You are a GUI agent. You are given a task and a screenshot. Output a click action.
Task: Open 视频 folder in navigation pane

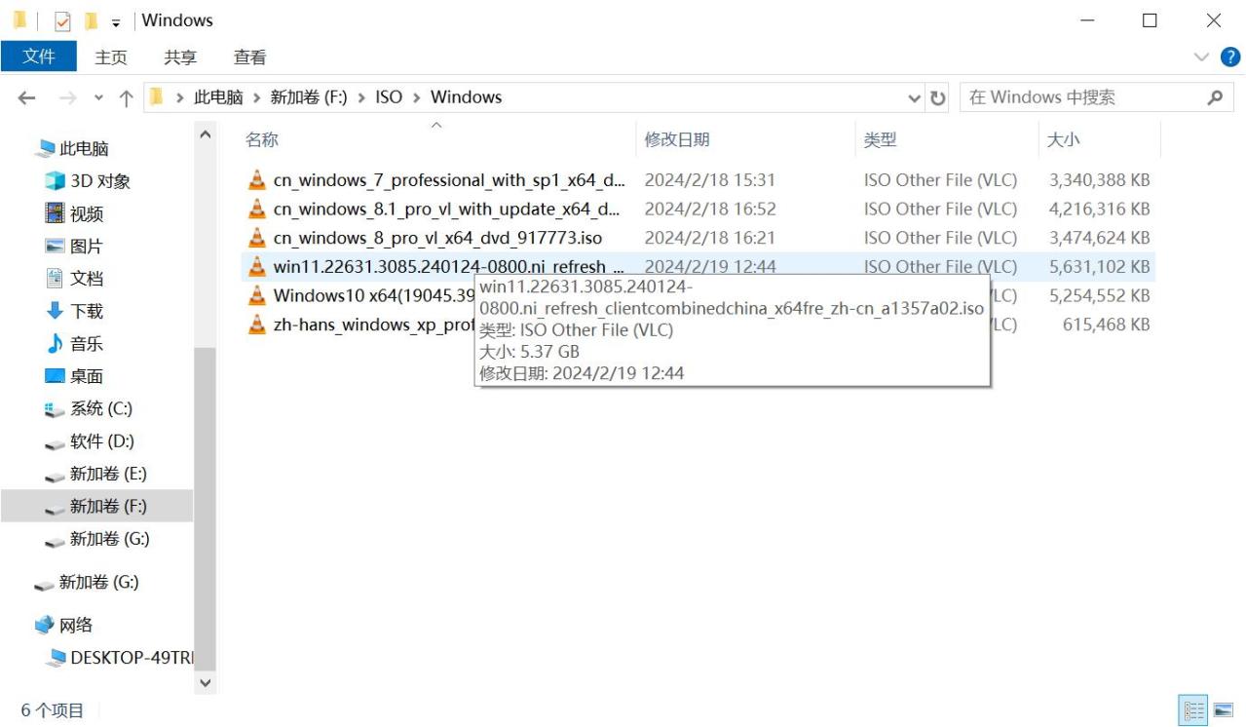(87, 213)
